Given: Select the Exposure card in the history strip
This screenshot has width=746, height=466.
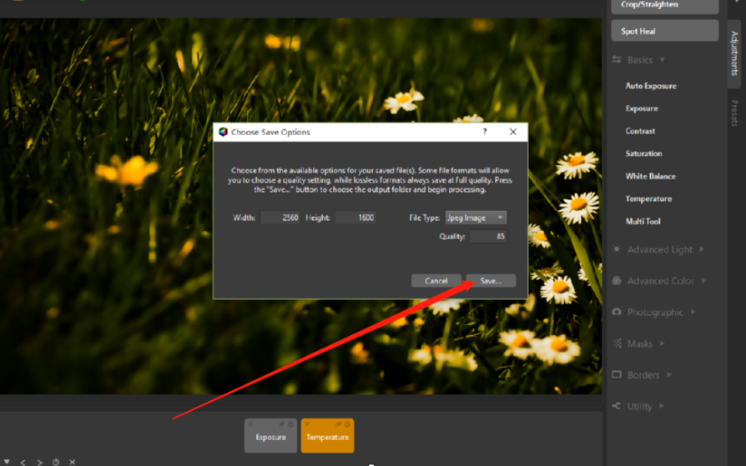Looking at the screenshot, I should click(270, 435).
